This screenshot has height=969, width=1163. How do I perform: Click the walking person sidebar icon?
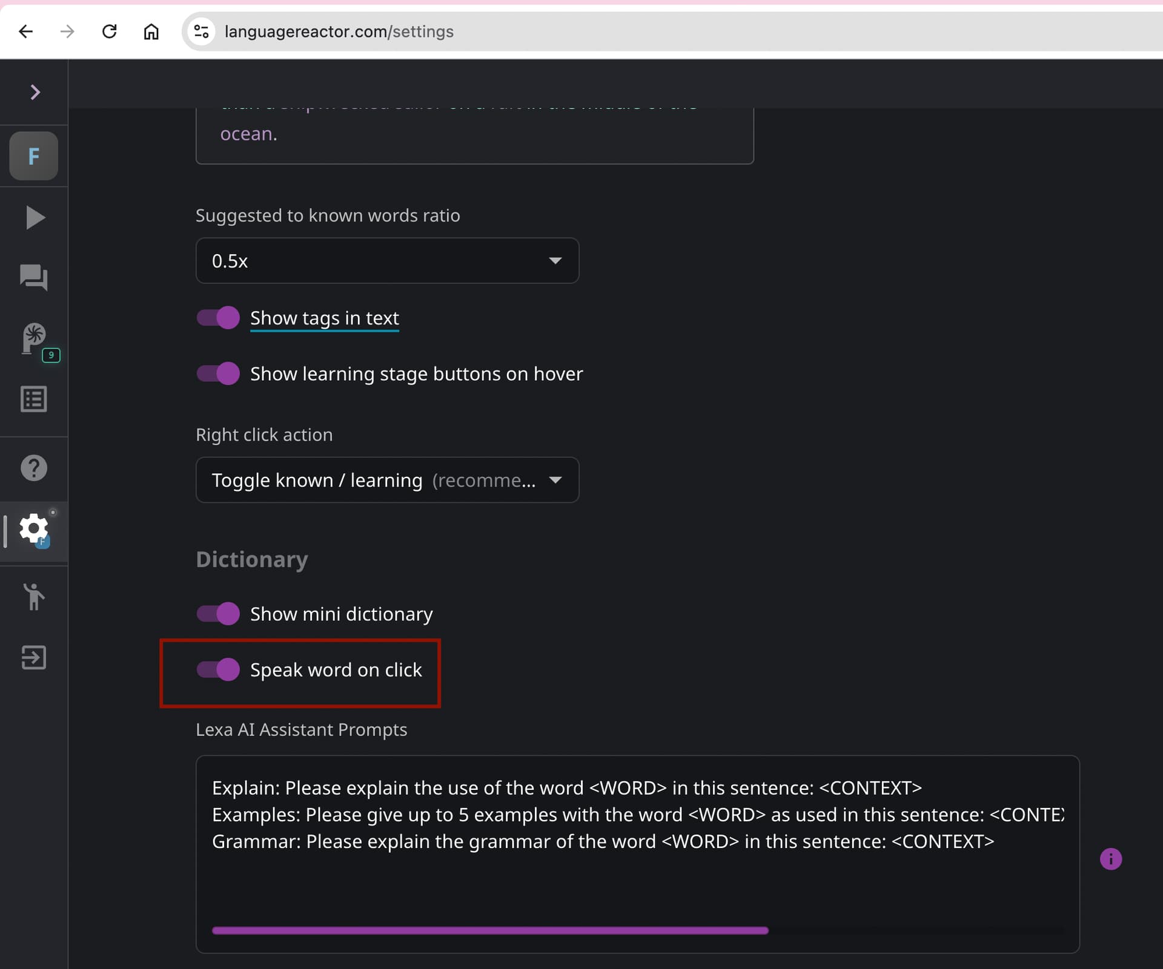pos(34,597)
